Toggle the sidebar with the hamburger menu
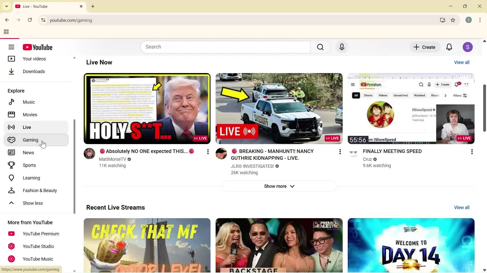The height and width of the screenshot is (273, 487). click(x=11, y=47)
